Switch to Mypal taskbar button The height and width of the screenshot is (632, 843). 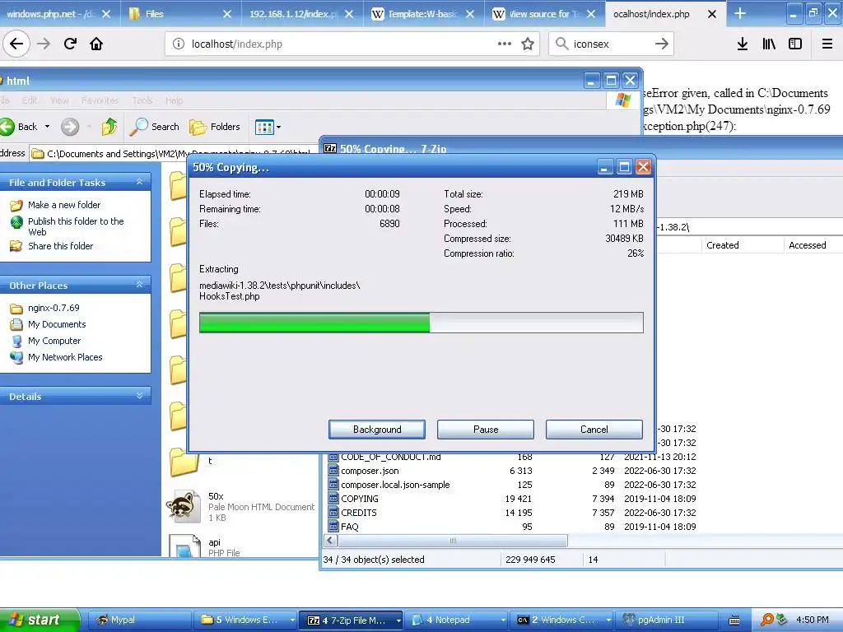tap(138, 620)
